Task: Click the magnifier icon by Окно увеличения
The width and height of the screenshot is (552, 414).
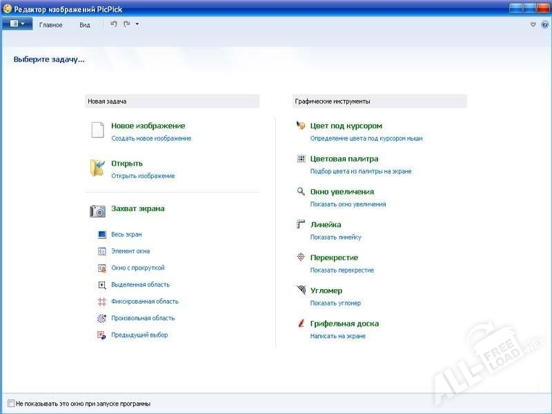Action: coord(301,192)
